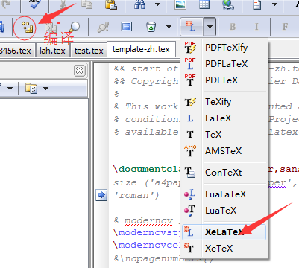Toggle italic I formatting button

point(256,27)
